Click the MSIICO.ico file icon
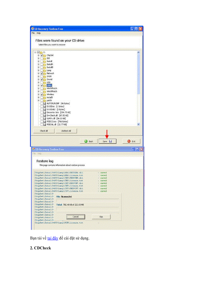Image resolution: width=205 pixels, height=282 pixels. click(x=44, y=121)
